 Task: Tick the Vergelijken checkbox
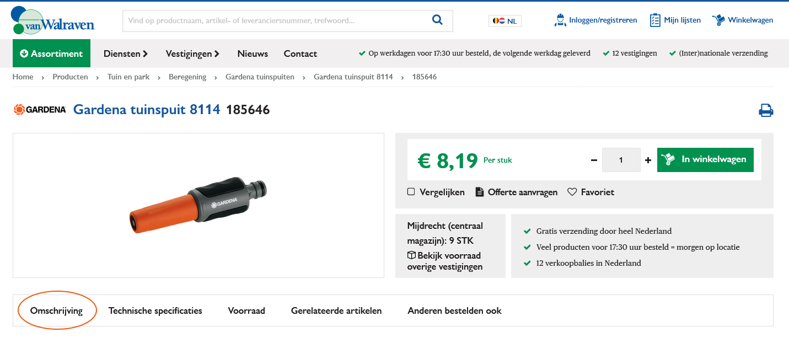click(411, 192)
